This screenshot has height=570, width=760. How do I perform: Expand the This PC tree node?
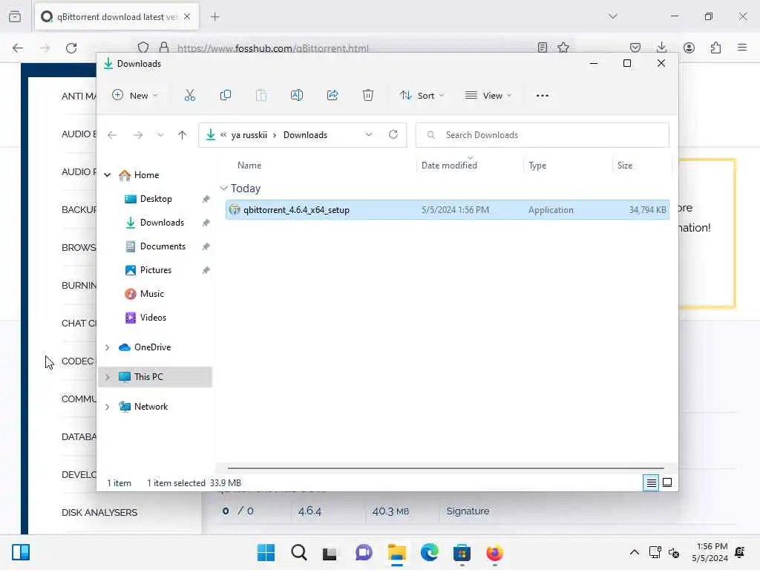pos(108,377)
